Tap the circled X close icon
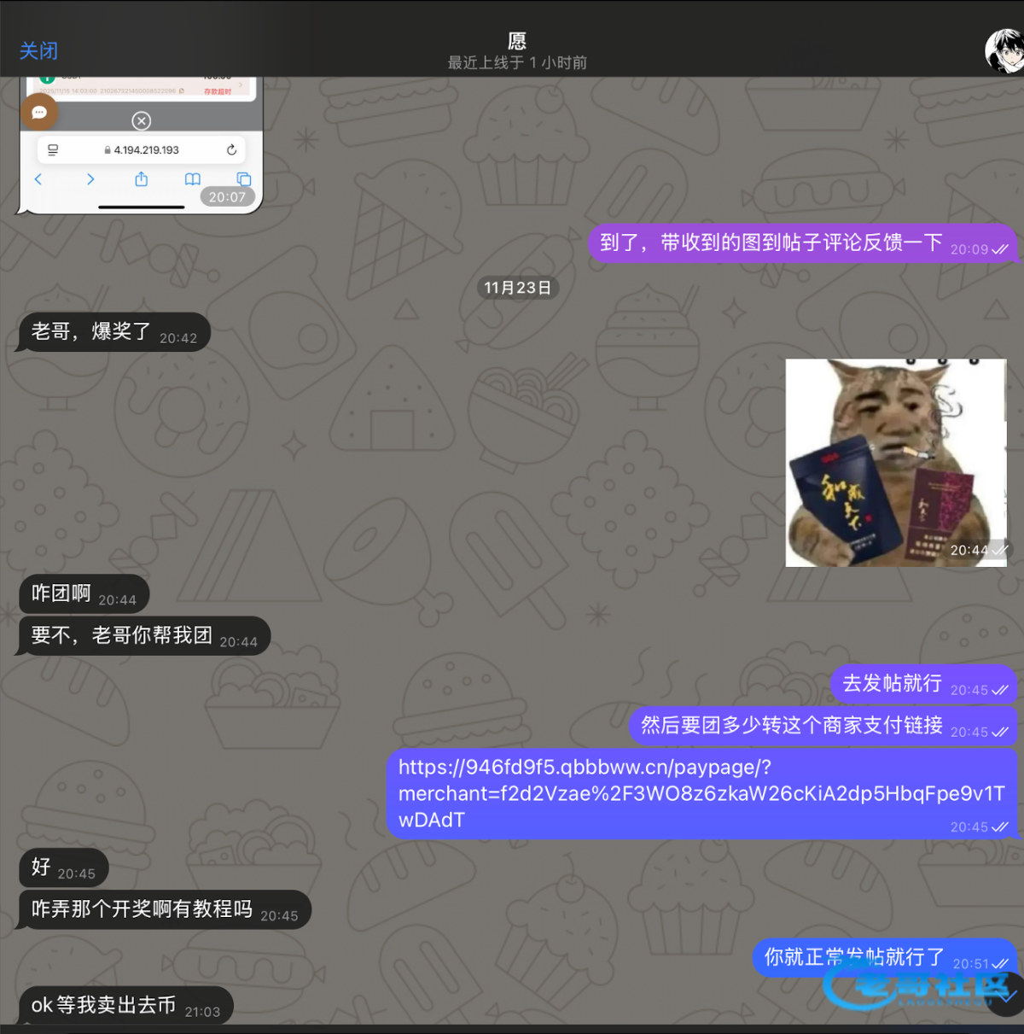 coord(142,121)
